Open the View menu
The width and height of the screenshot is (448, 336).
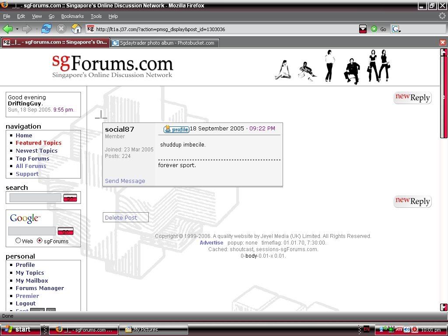[x=37, y=16]
